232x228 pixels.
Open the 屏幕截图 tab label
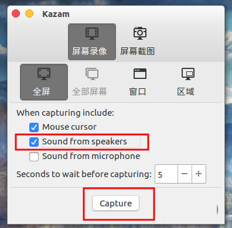(138, 51)
